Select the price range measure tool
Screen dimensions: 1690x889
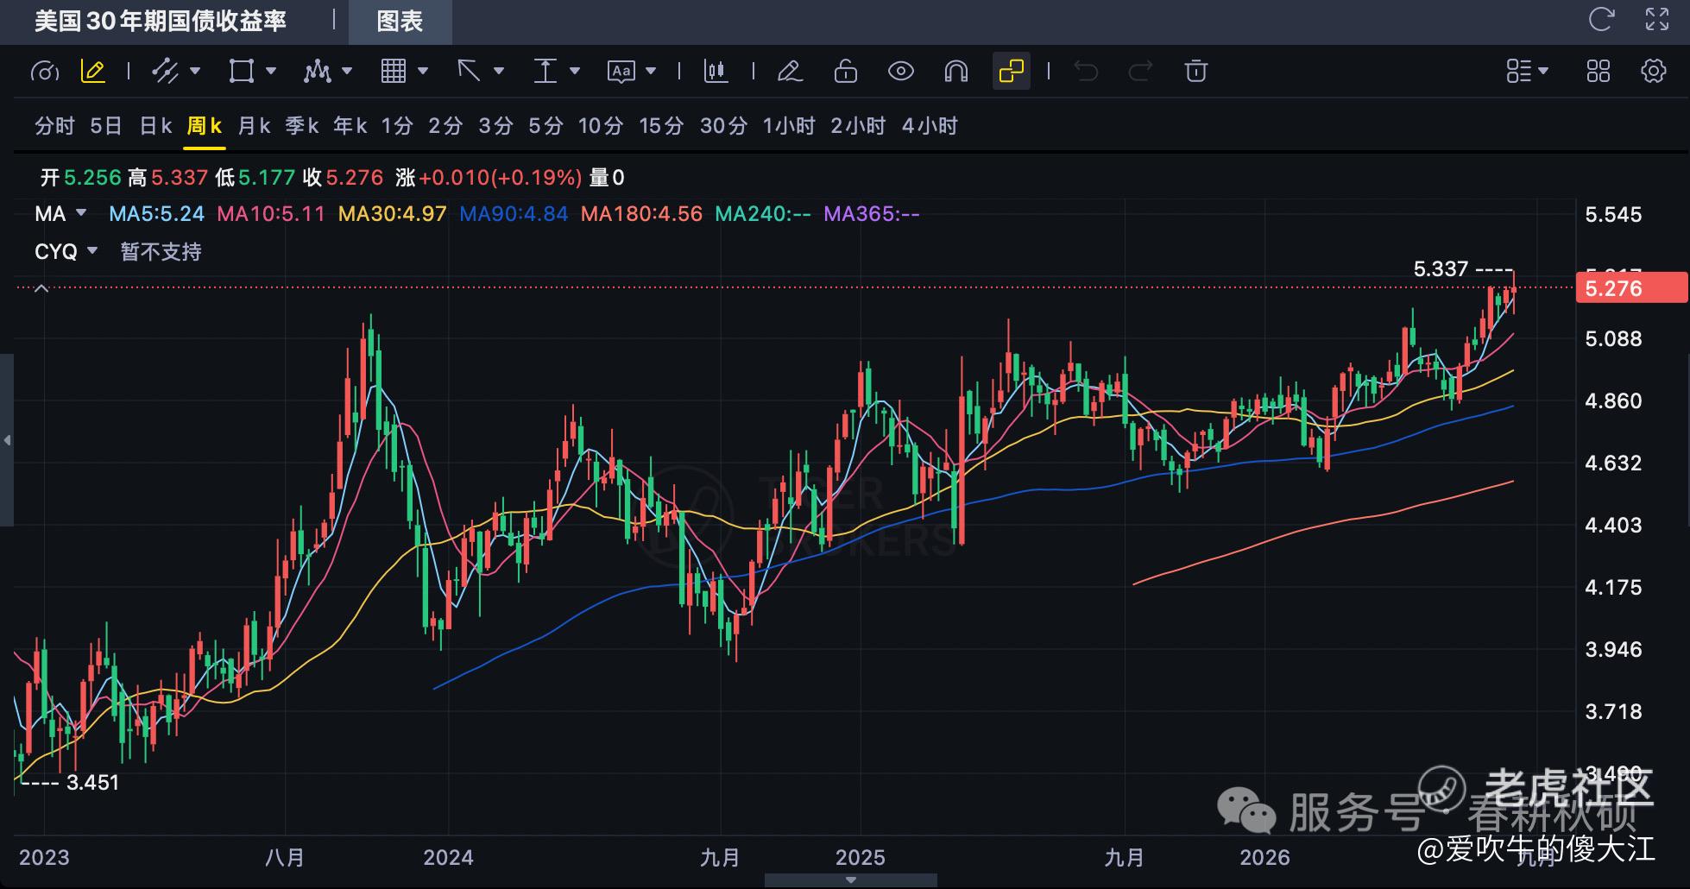coord(545,72)
